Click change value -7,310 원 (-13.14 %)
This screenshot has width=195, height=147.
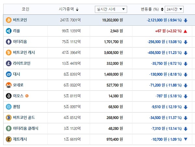(x=166, y=128)
